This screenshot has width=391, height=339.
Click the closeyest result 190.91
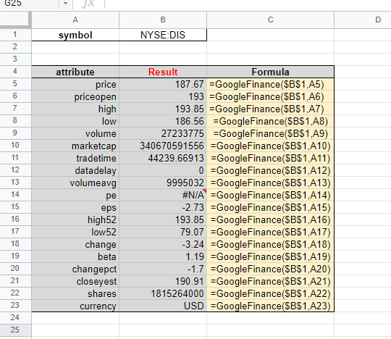[163, 281]
